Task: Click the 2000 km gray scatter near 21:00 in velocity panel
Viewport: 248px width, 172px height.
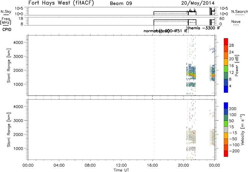Action: [191, 136]
